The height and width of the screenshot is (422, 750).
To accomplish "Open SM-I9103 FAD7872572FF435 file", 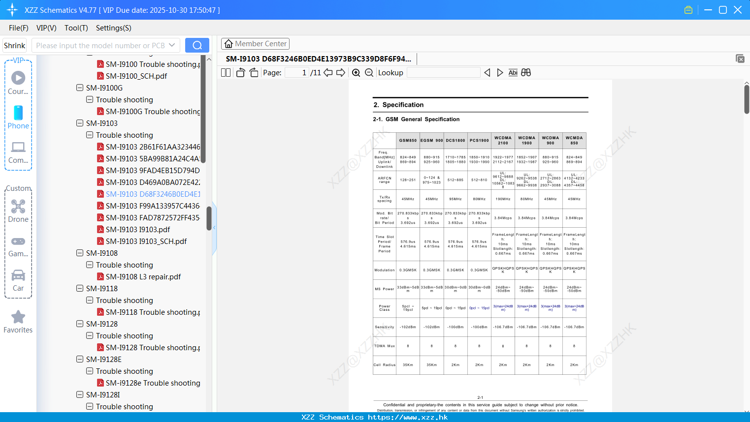I will tap(153, 217).
